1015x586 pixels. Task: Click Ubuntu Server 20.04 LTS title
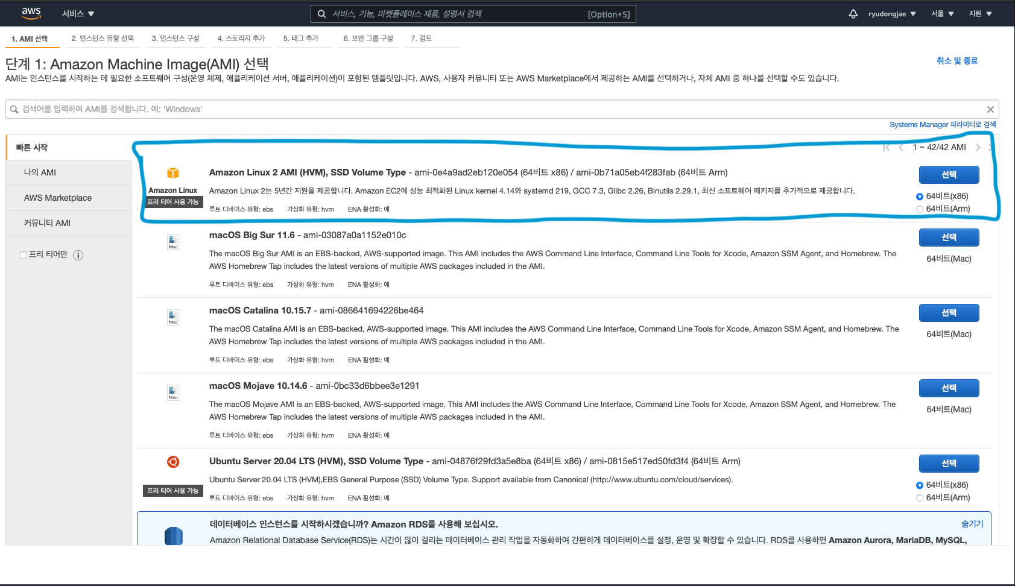[x=316, y=461]
